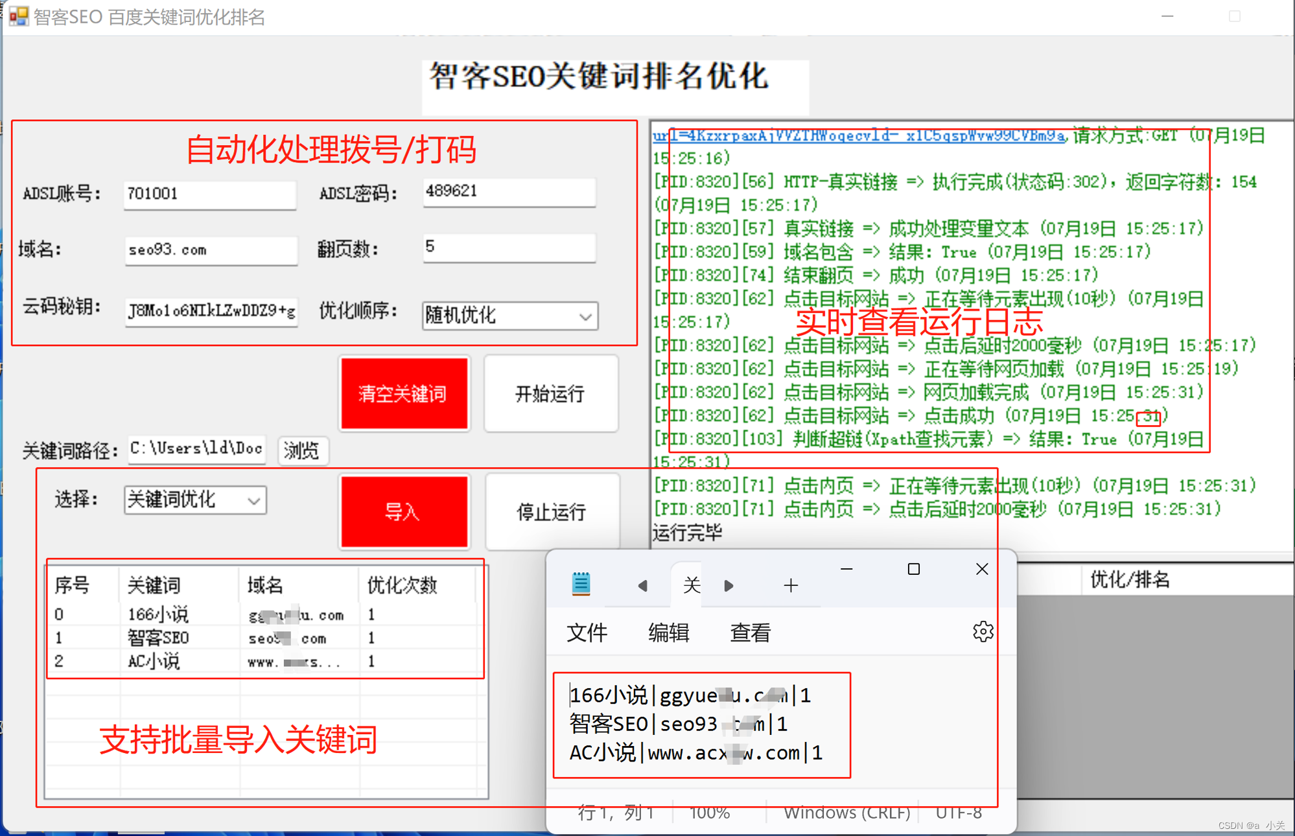This screenshot has height=836, width=1295.
Task: Click 行1, 列1 position in status bar
Action: (616, 813)
